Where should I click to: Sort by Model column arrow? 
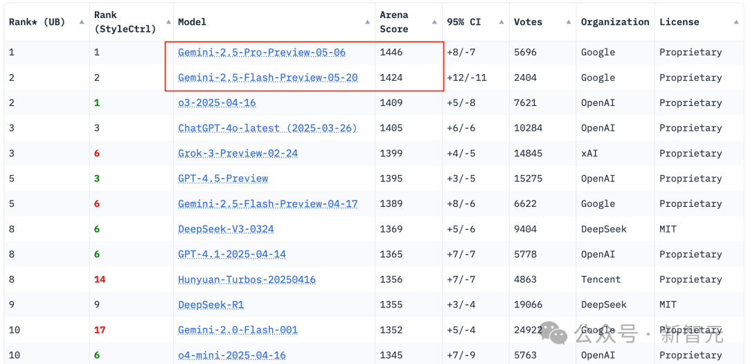point(367,22)
